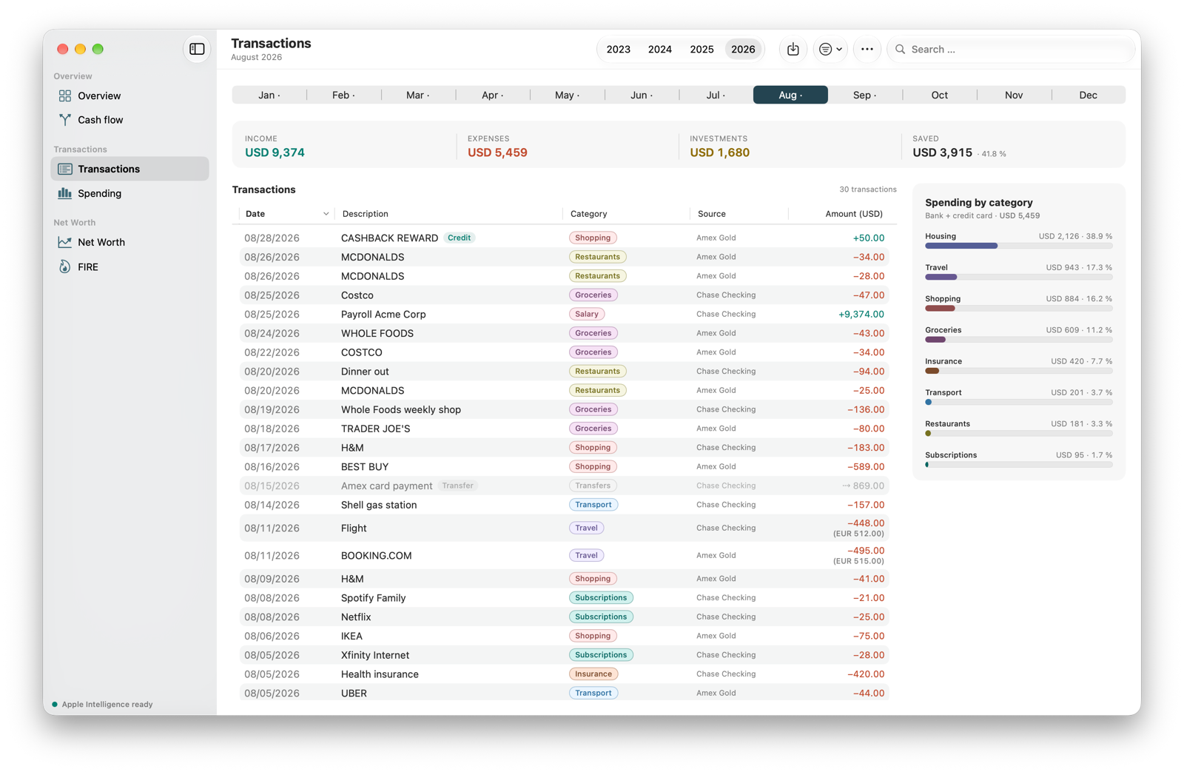Open Shopping category tag on CASHBACK REWARD

593,238
